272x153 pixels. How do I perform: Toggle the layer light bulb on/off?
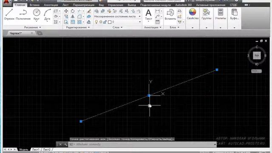pyautogui.click(x=96, y=22)
